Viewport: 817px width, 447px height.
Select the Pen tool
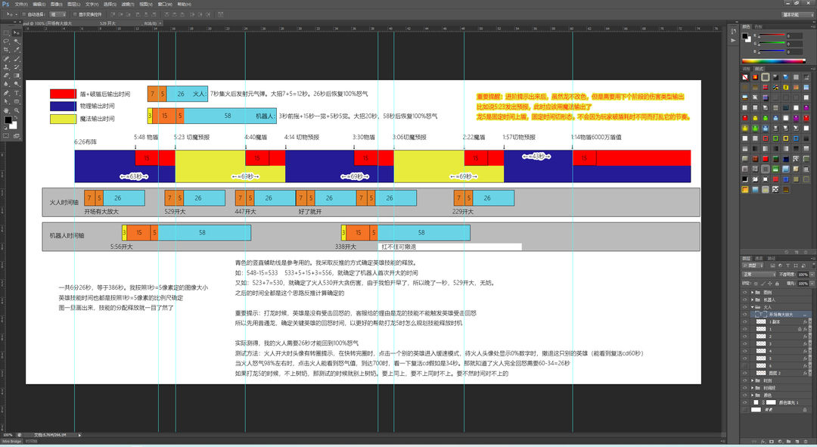tap(6, 93)
